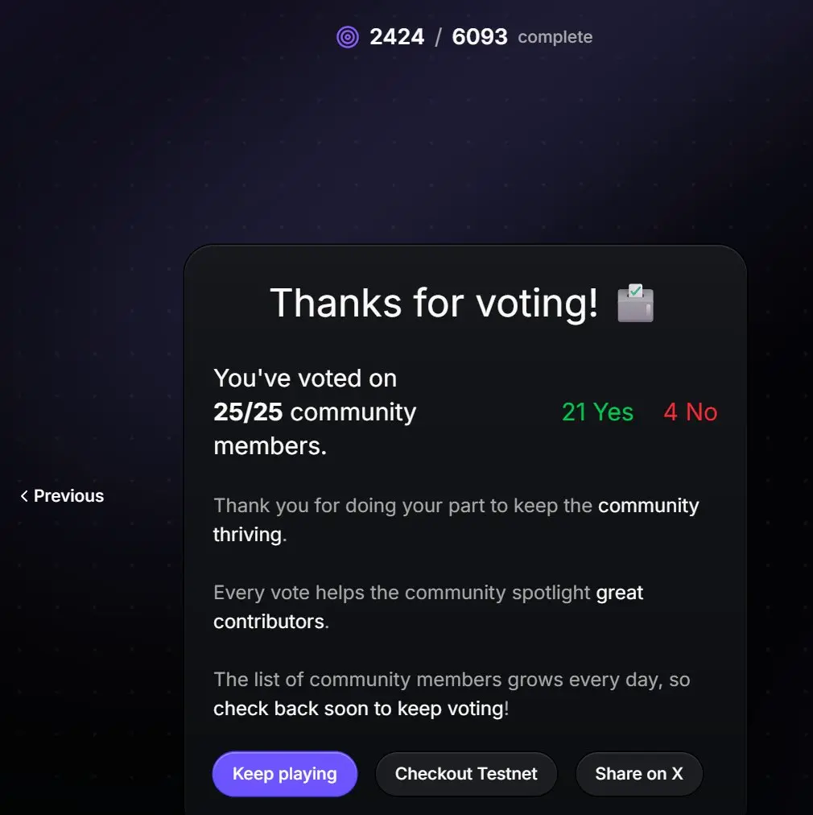Click the 6093 total count

pos(480,37)
